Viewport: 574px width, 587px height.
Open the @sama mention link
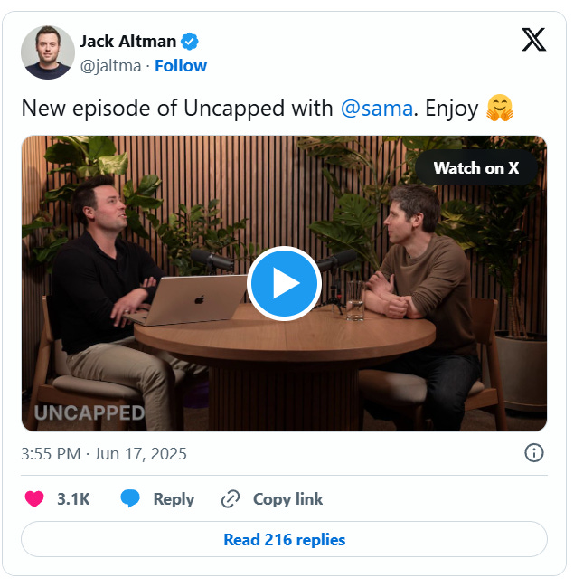[x=377, y=109]
